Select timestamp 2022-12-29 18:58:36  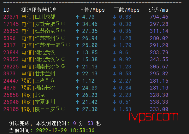(x=65, y=131)
